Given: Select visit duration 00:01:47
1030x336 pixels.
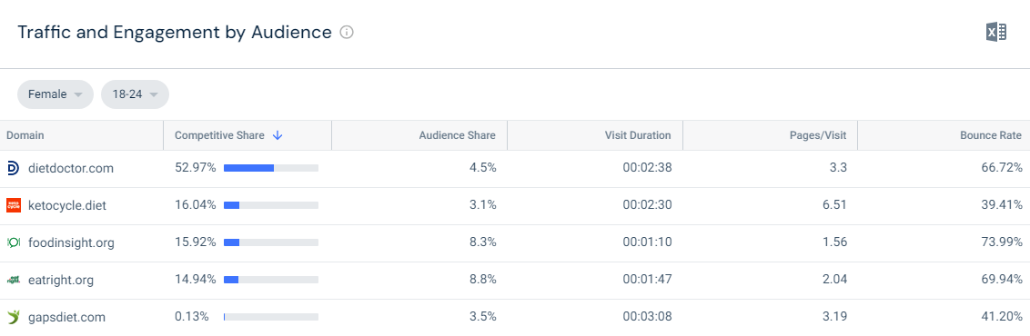Looking at the screenshot, I should click(x=647, y=281).
